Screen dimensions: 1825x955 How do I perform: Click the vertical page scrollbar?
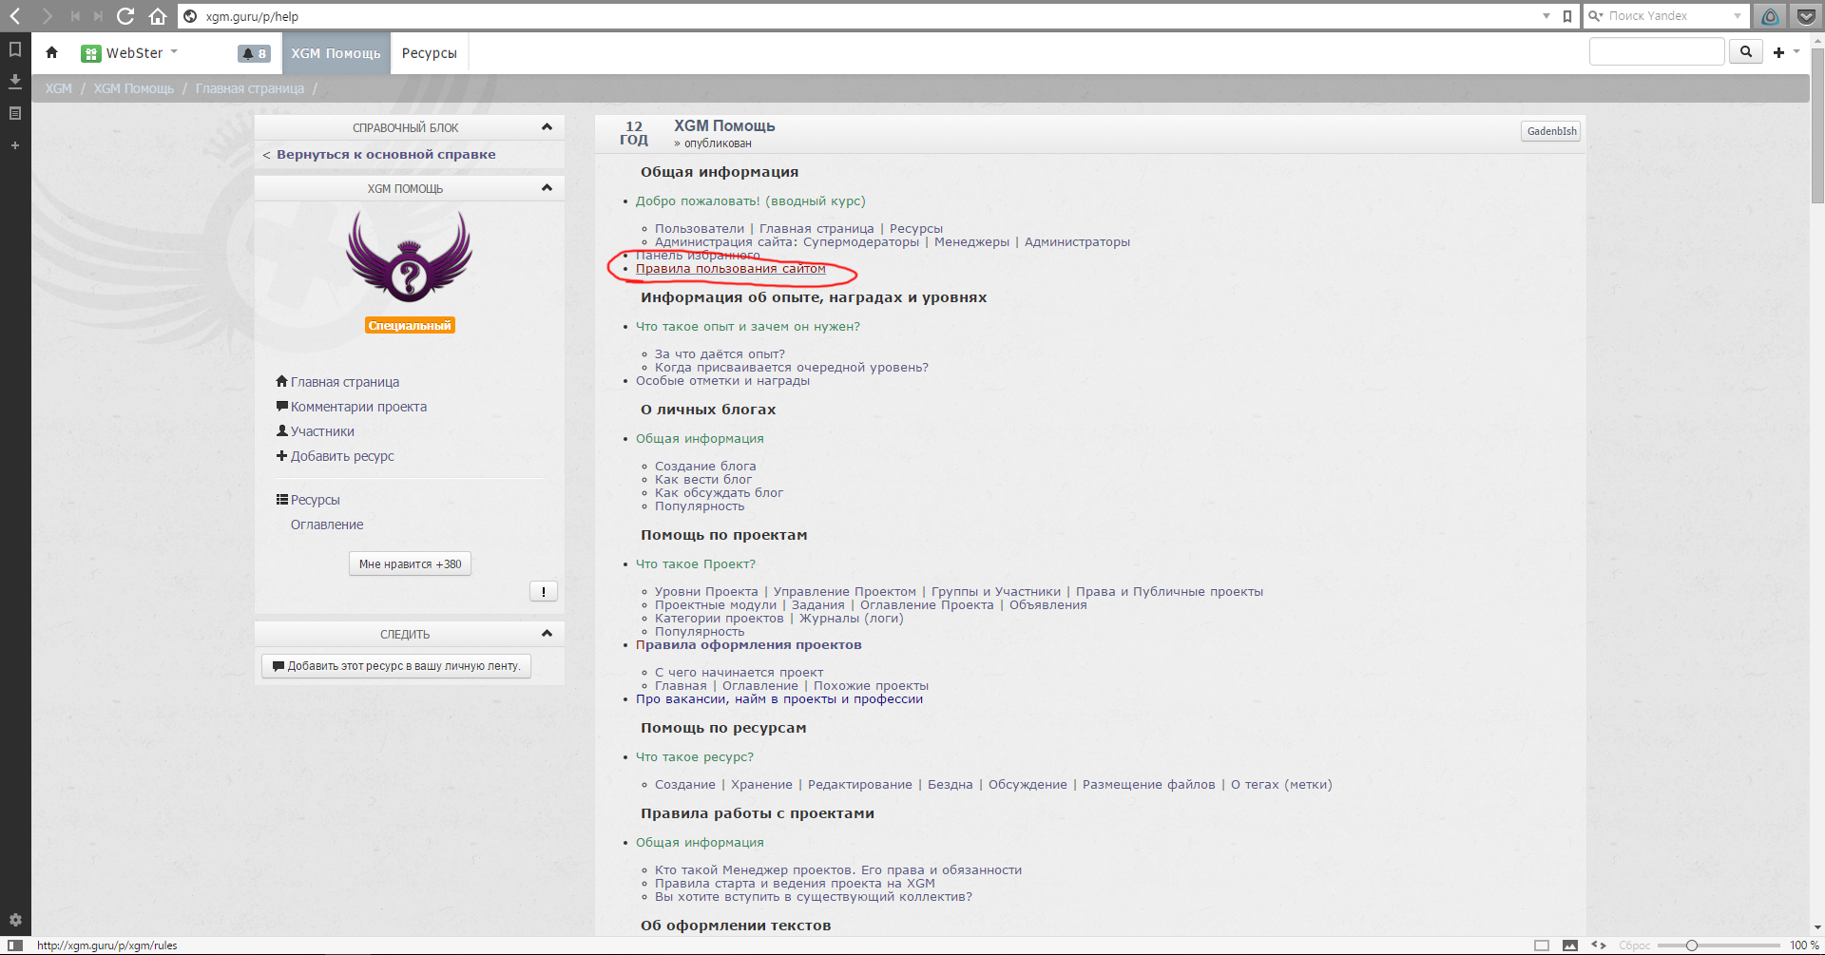(1817, 124)
